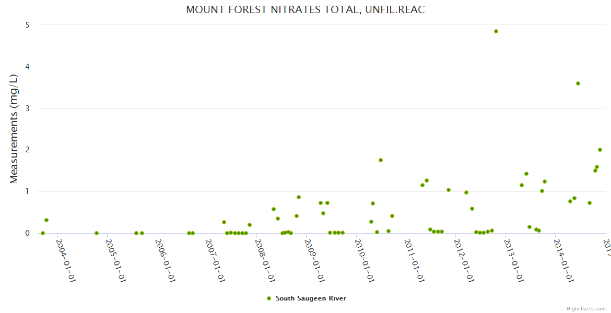Select the first data point at far left

coord(43,233)
